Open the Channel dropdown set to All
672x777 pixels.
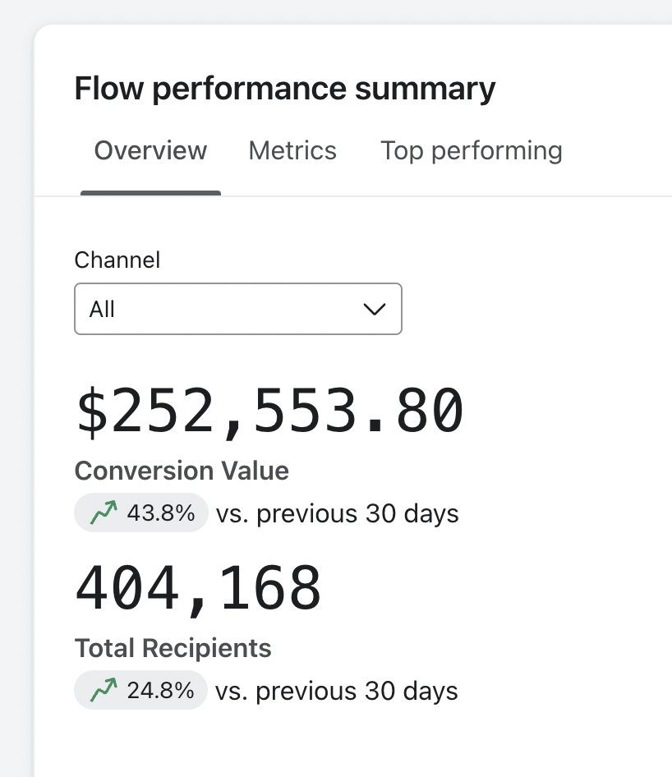[x=238, y=309]
